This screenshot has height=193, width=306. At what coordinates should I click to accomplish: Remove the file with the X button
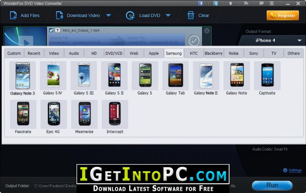[207, 31]
